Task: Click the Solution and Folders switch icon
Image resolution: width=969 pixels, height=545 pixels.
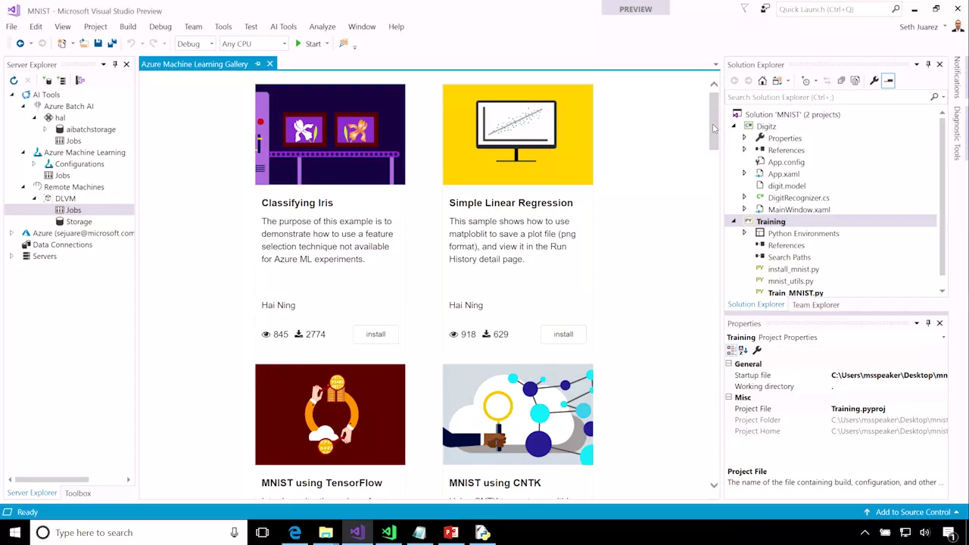Action: point(777,80)
